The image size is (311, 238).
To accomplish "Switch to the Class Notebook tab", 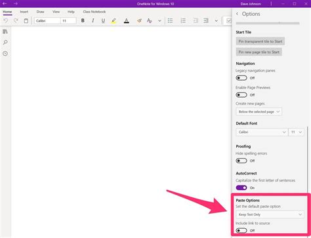I will [x=94, y=12].
